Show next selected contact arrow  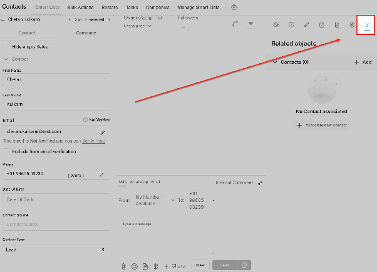click(110, 19)
